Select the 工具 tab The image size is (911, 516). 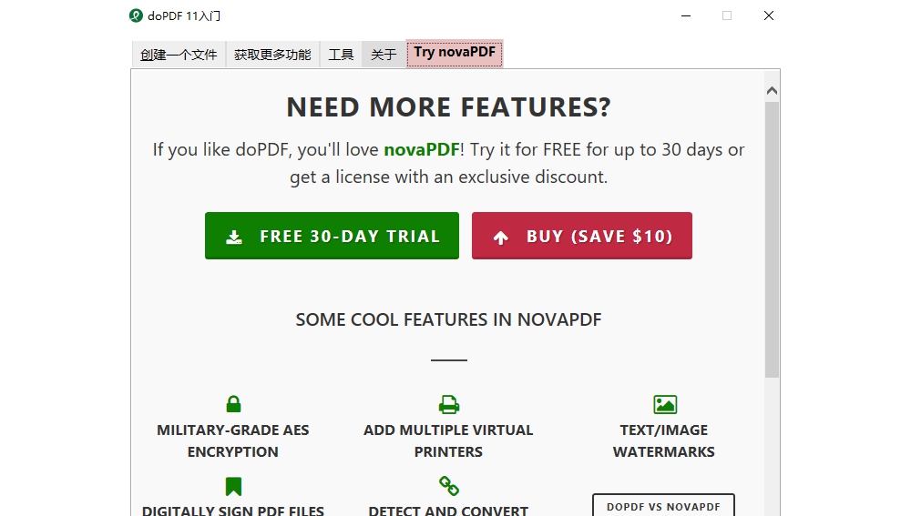click(341, 55)
